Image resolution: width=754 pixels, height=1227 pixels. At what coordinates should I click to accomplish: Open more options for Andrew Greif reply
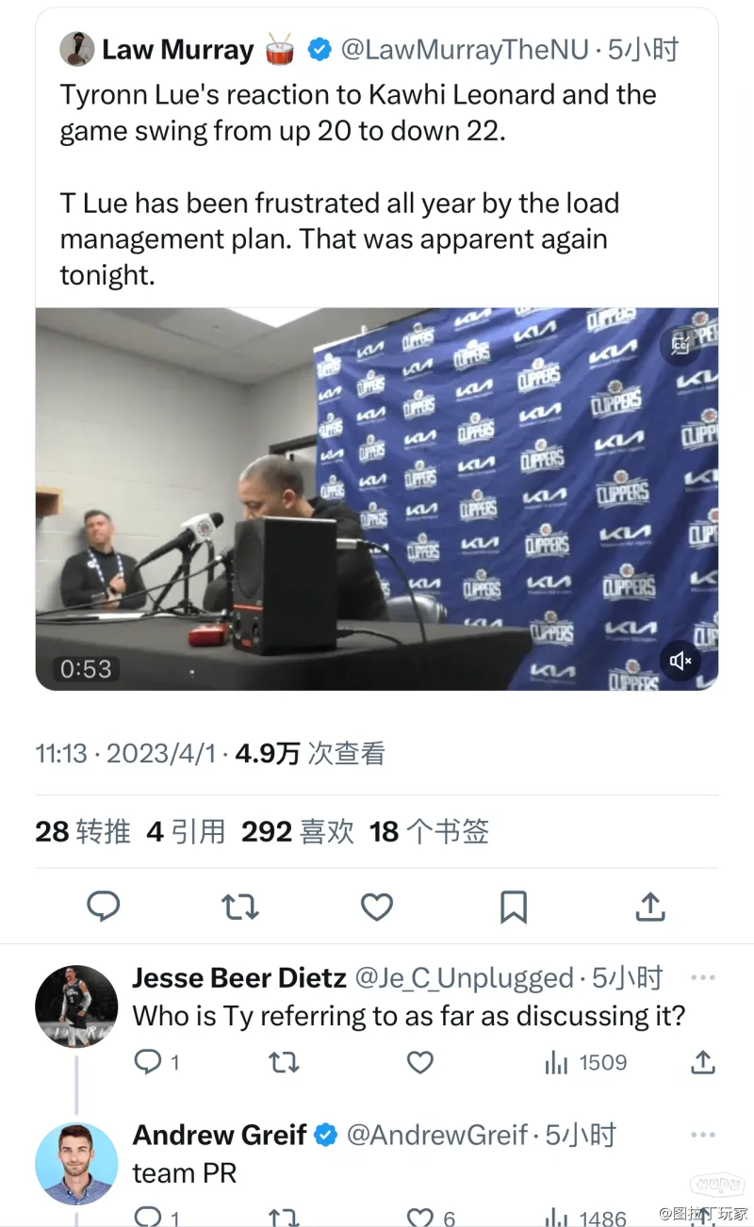coord(703,1134)
